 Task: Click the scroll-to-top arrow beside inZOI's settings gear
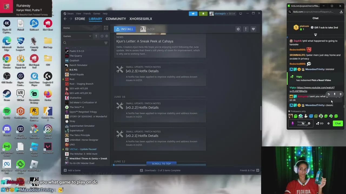coord(246,29)
